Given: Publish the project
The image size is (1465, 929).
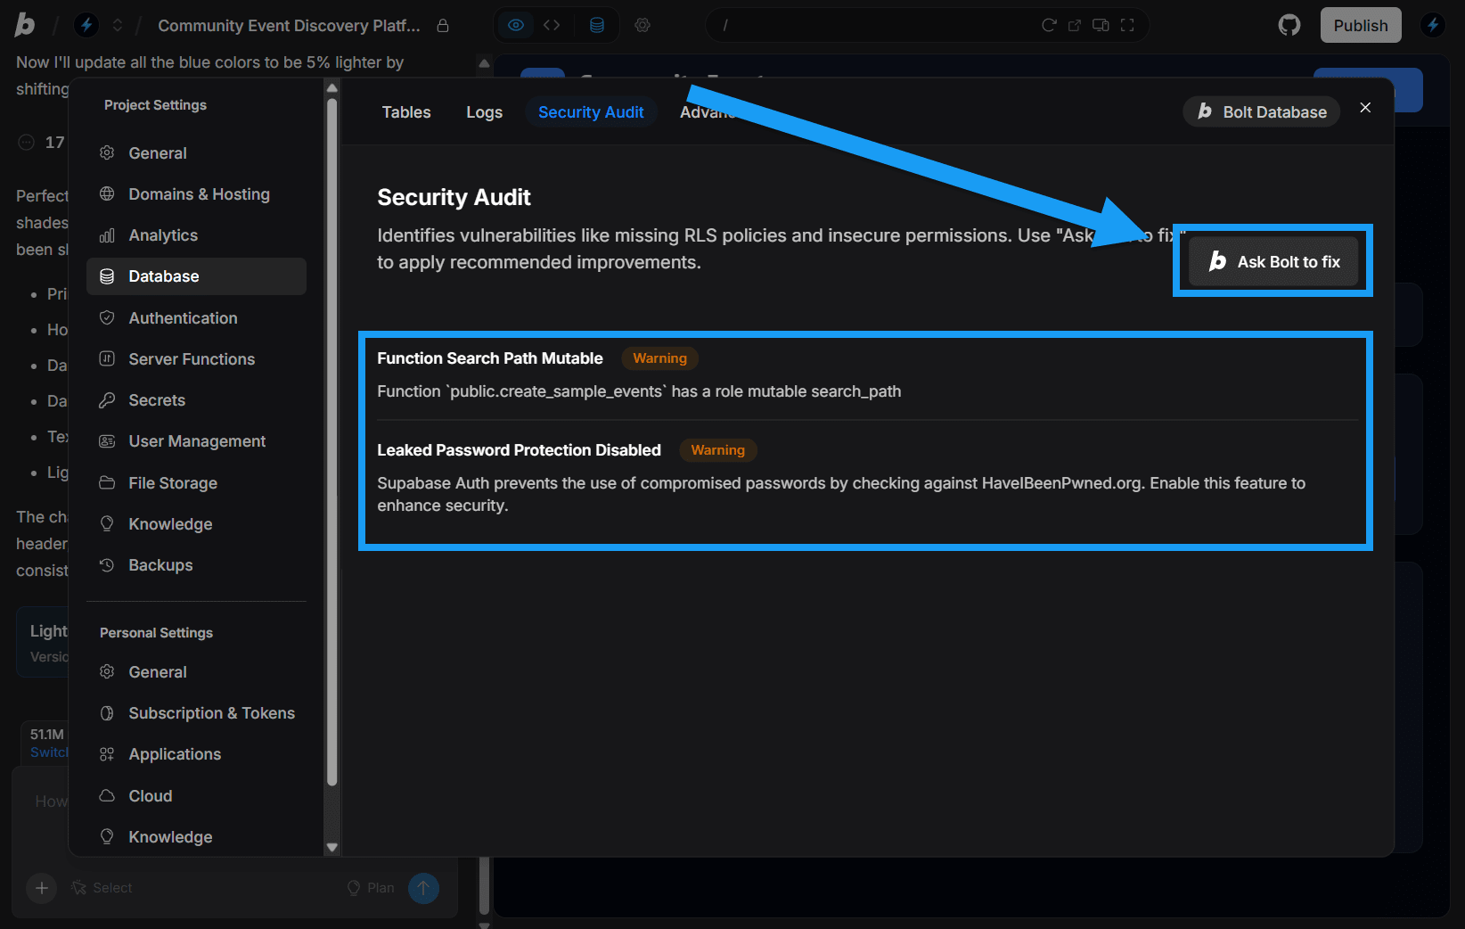Looking at the screenshot, I should pyautogui.click(x=1361, y=24).
